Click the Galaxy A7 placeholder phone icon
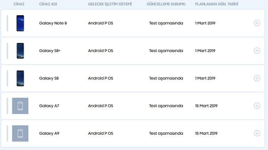Viewport: 268px width, 150px height. click(20, 106)
